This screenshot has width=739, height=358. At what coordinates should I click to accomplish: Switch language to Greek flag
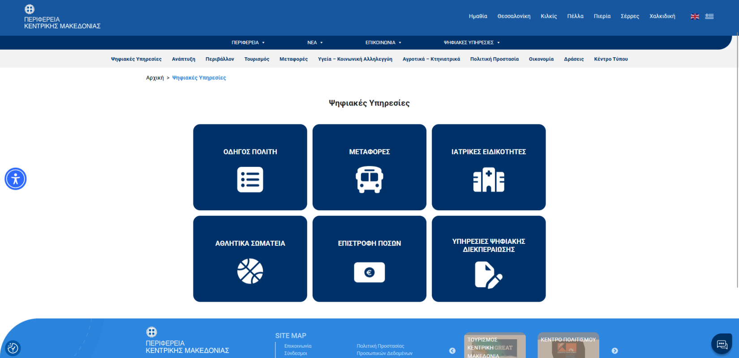[x=709, y=17]
